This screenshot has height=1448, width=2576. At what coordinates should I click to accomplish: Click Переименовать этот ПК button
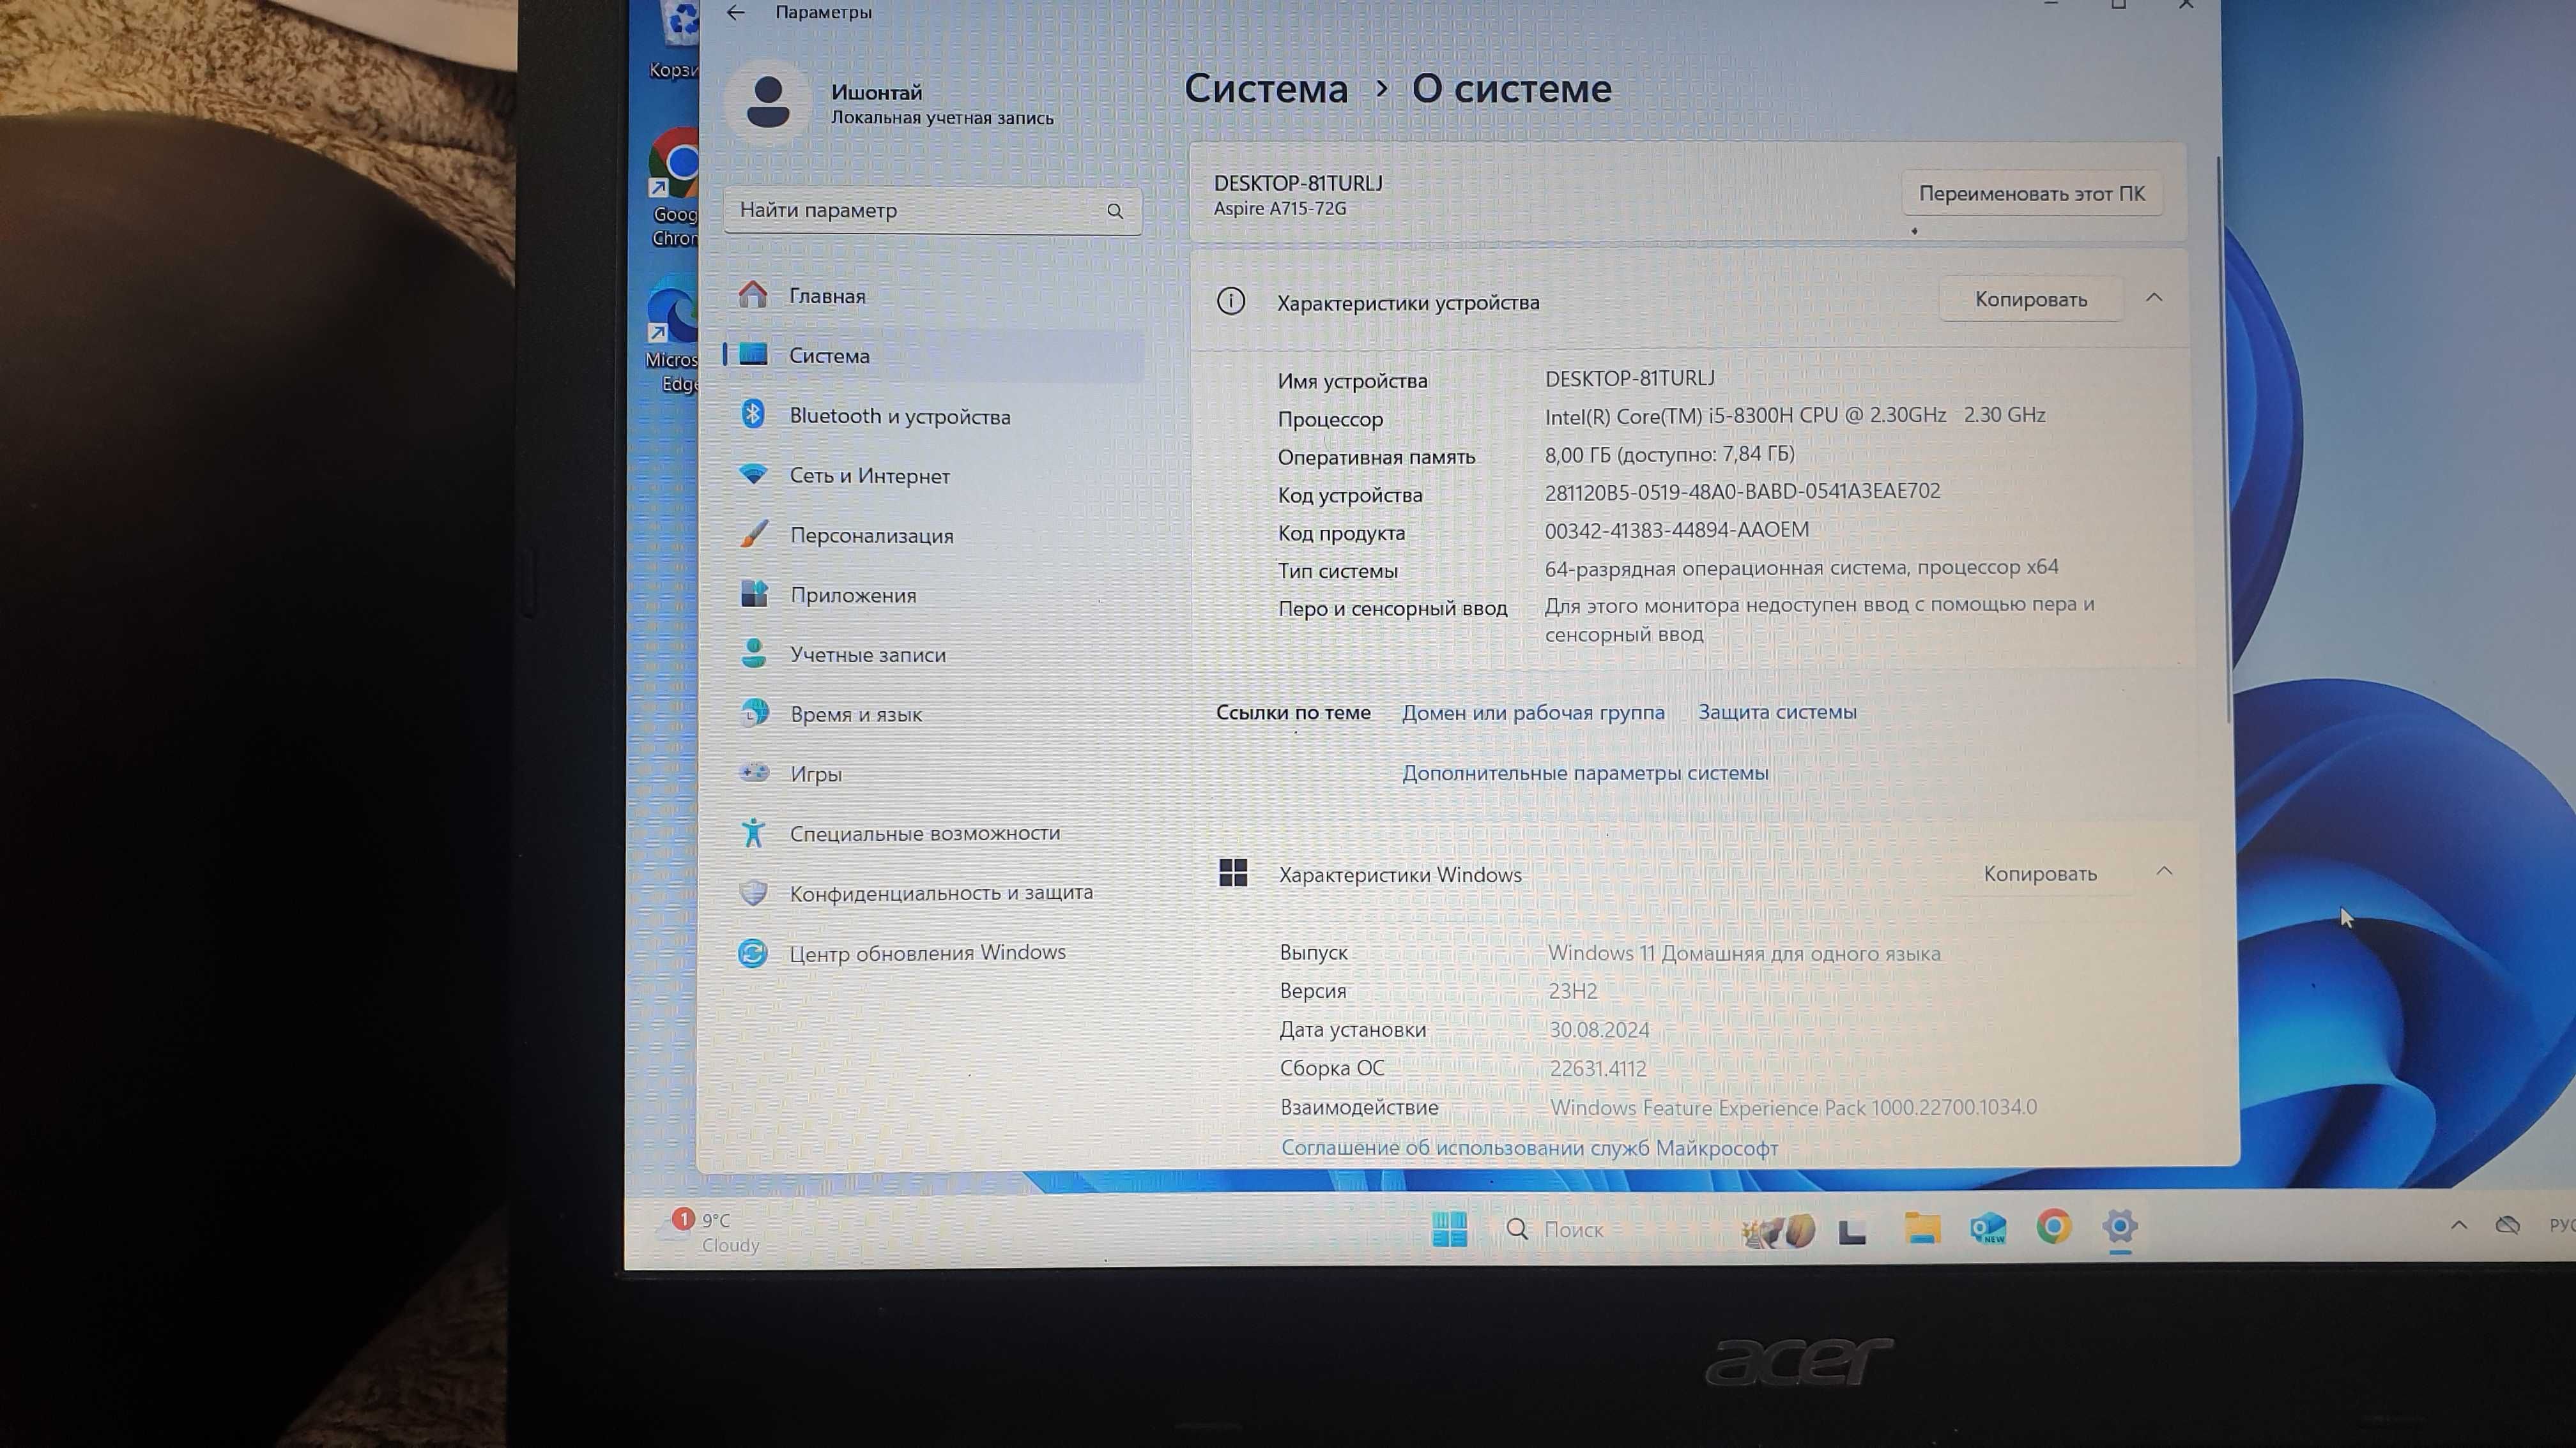[2031, 194]
